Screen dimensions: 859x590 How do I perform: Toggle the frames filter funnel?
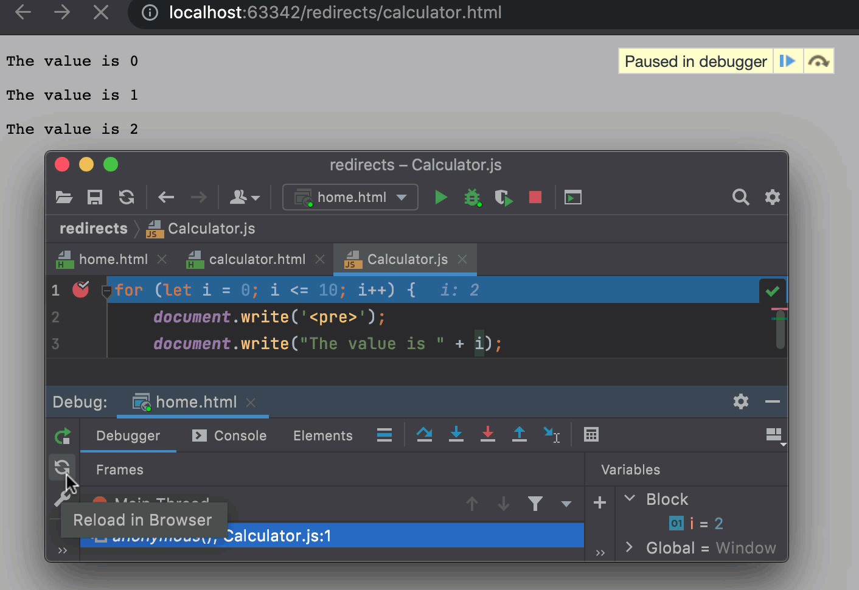[x=535, y=504]
